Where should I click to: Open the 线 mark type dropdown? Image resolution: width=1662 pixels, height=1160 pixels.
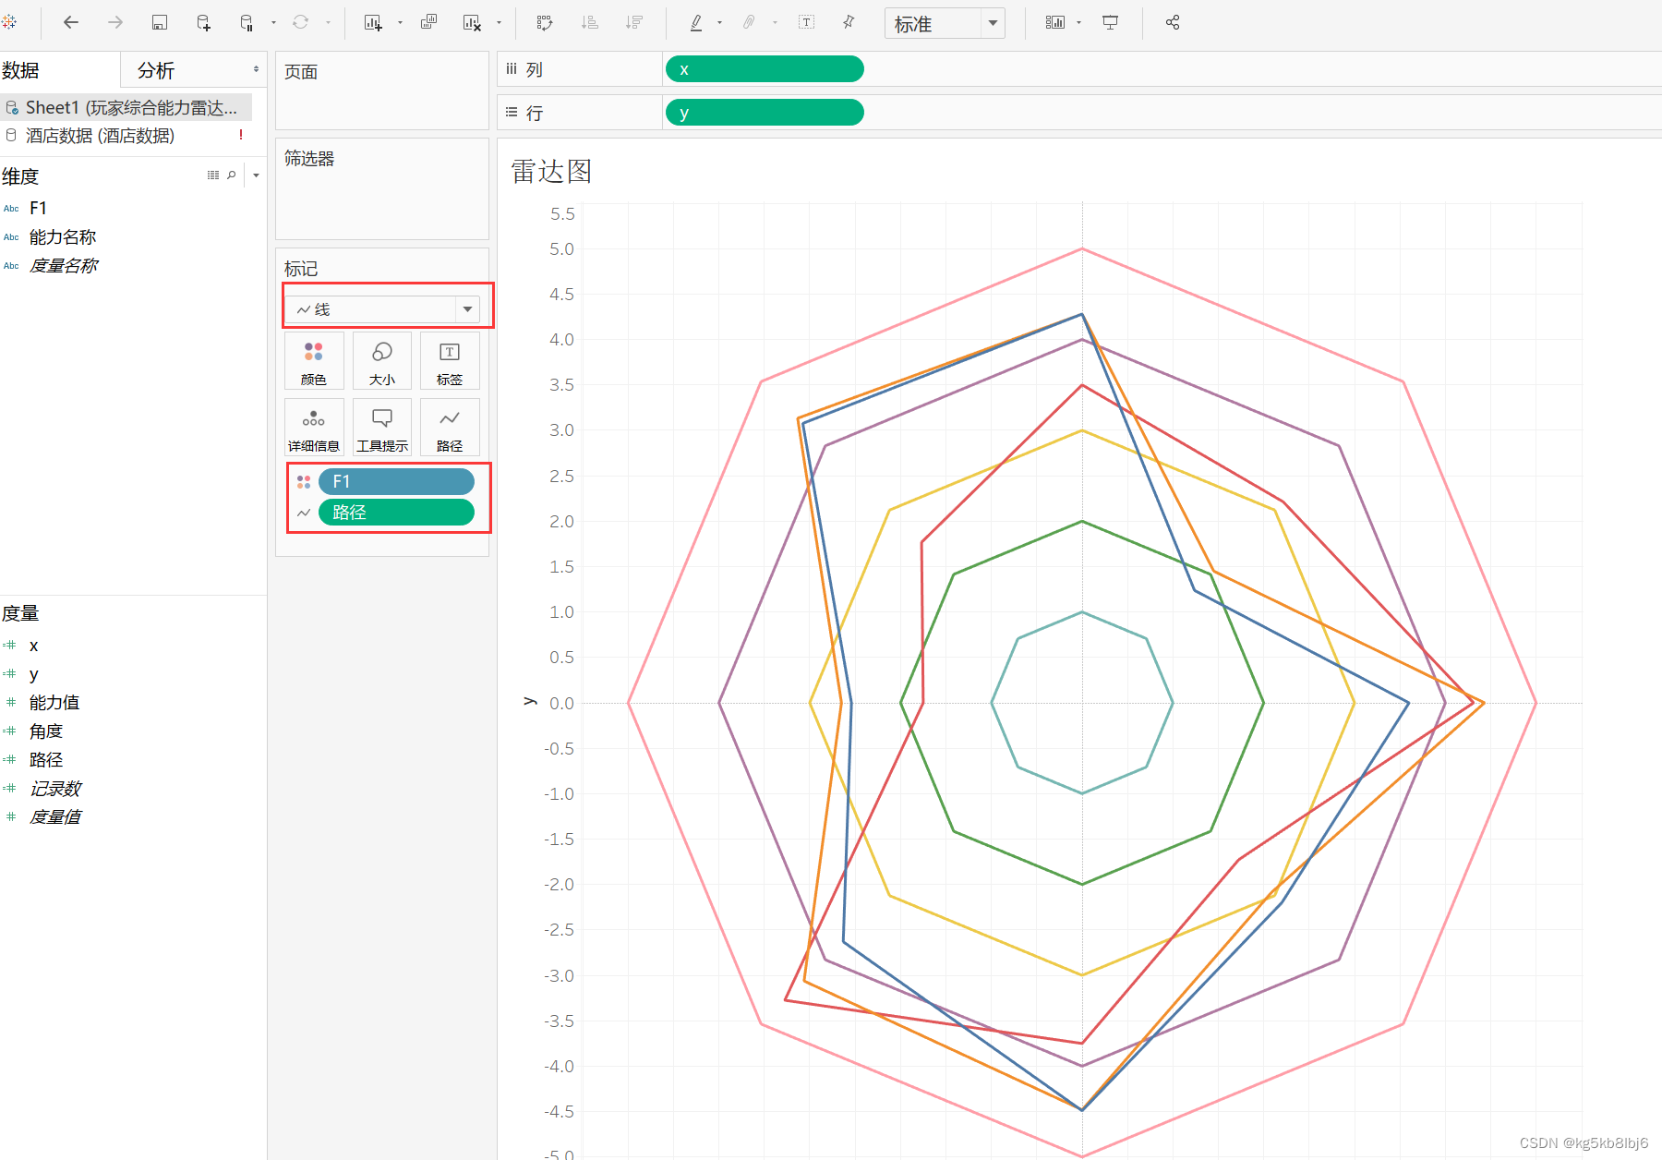[x=381, y=308]
